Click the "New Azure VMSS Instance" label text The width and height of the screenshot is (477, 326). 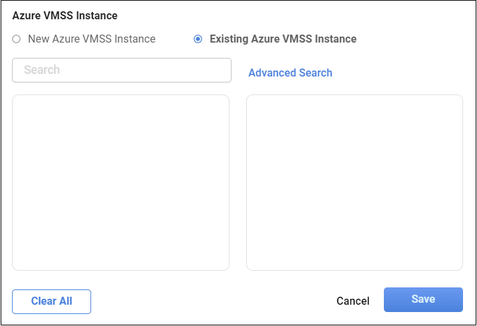(x=91, y=39)
